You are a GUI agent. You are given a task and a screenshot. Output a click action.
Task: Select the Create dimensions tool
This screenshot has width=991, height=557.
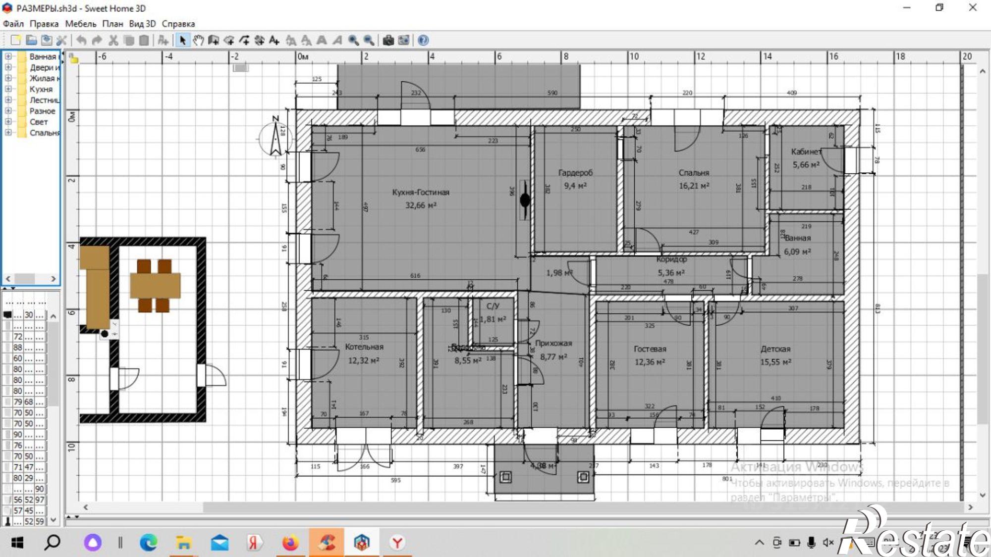click(259, 40)
